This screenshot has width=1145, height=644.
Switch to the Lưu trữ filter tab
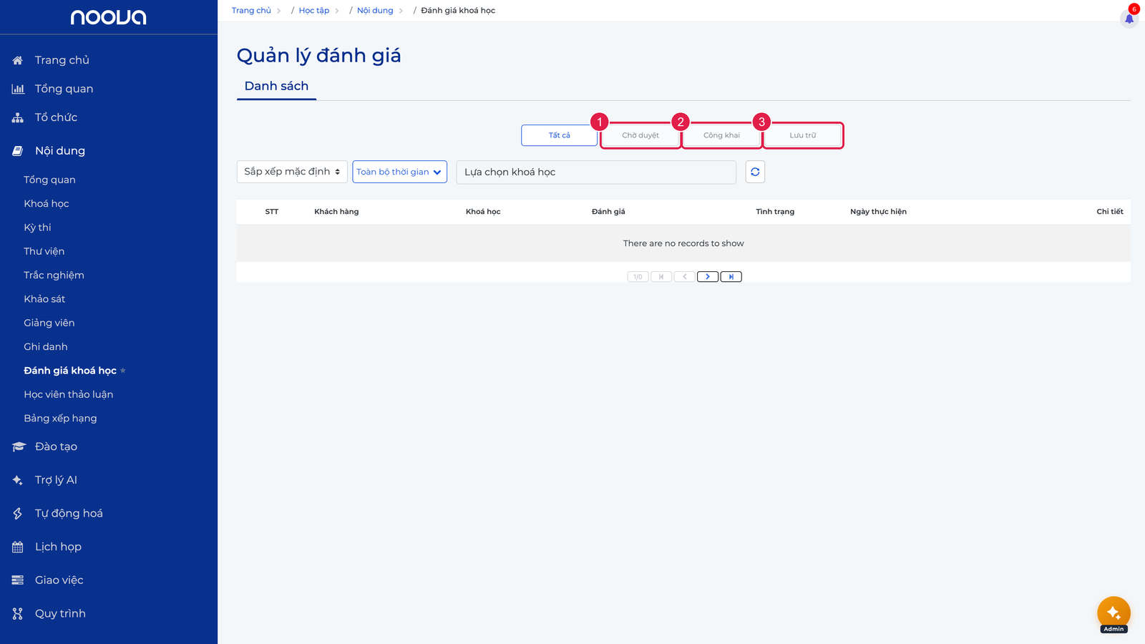pyautogui.click(x=803, y=135)
